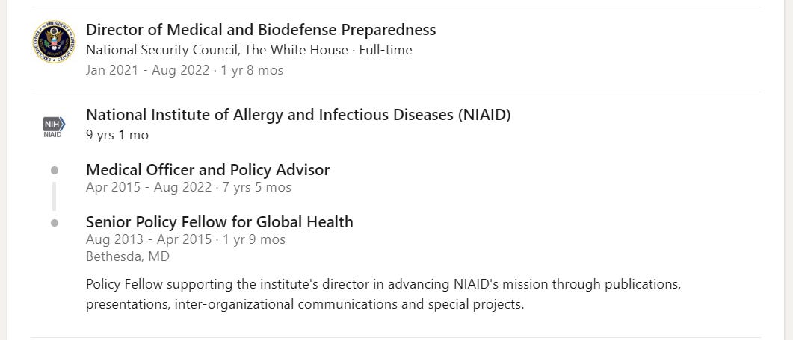Open the National Security Council seal logo
Viewport: 793px width, 340px height.
point(54,42)
